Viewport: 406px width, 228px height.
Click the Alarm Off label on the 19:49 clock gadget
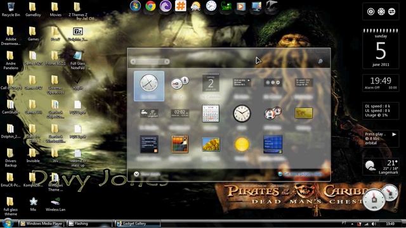pos(372,88)
